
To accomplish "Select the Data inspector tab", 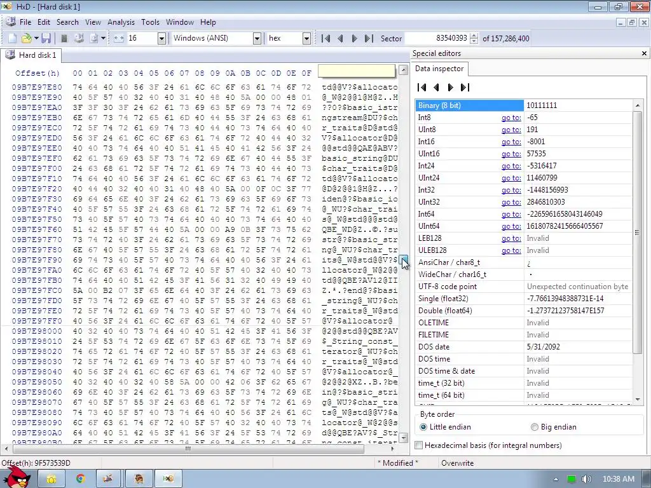I will pos(439,69).
